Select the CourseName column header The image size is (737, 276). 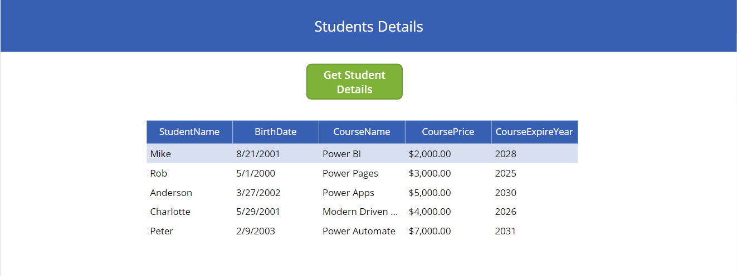[x=362, y=132]
